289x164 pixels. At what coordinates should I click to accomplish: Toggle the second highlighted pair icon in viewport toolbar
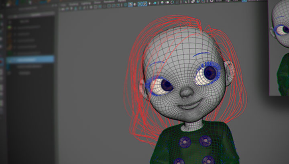(x=145, y=4)
